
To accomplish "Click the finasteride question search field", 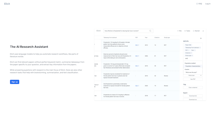I will (126, 31).
